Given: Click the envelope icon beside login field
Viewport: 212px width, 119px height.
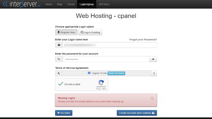Looking at the screenshot, I should (x=59, y=45).
